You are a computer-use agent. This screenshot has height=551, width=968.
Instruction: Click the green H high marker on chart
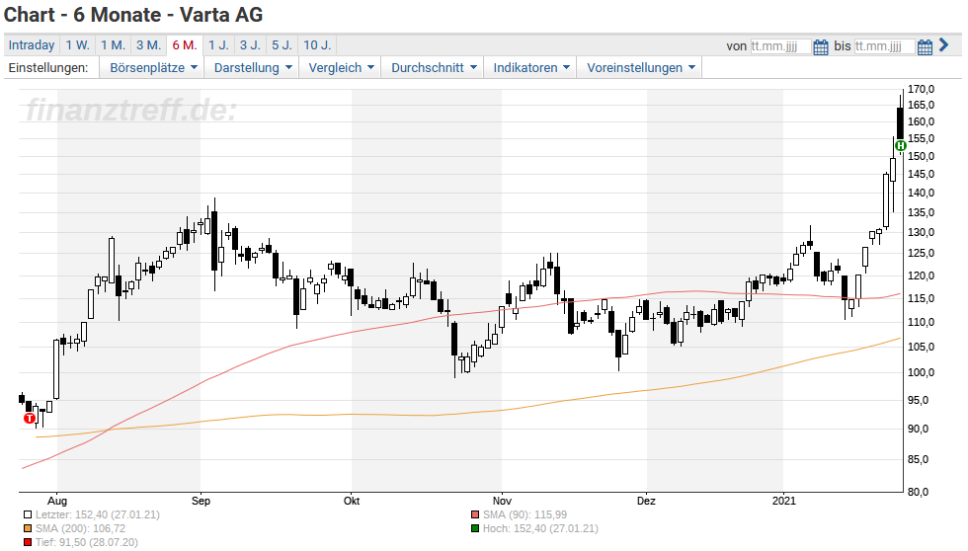click(x=900, y=145)
